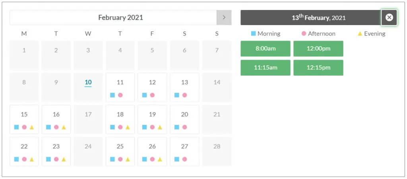Screen dimensions: 407x179
Task: Book the 12:00pm time slot
Action: 318,49
